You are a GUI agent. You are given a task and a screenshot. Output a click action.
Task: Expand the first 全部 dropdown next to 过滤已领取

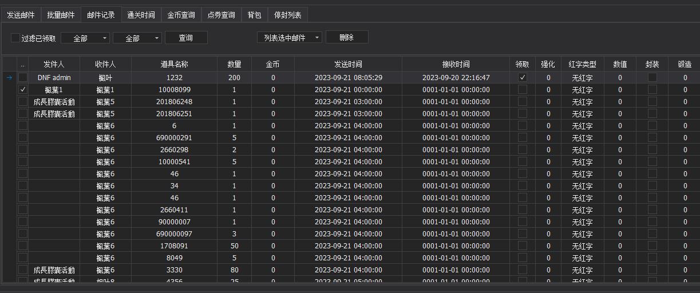(x=85, y=38)
